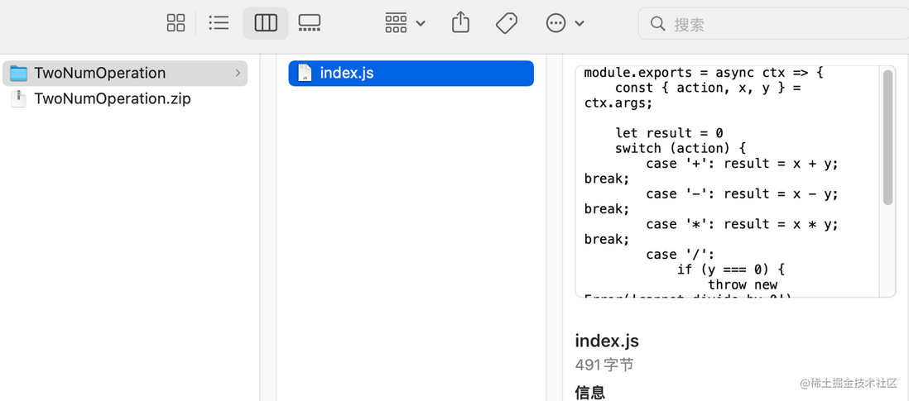Open the group-by options dropdown
This screenshot has height=401, width=909.
pos(405,23)
